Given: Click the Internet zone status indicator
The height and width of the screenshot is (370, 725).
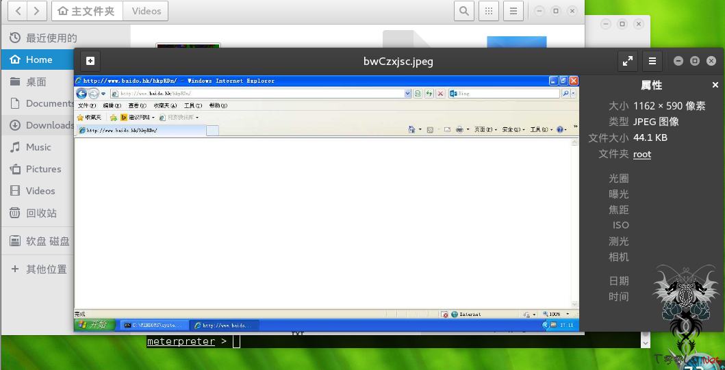Looking at the screenshot, I should tap(466, 314).
